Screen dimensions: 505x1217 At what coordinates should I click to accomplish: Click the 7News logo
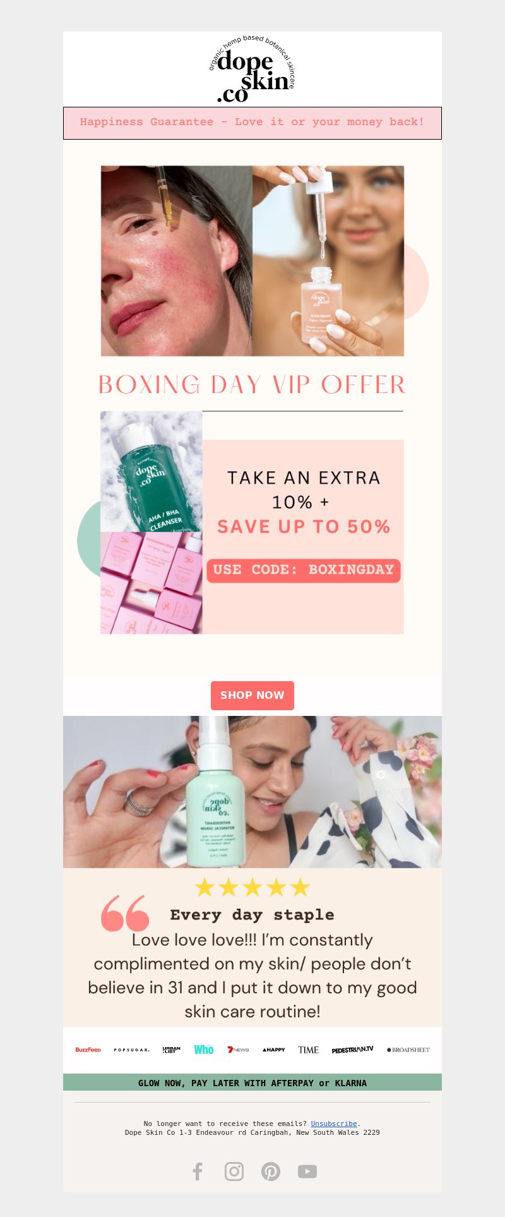[x=238, y=1050]
